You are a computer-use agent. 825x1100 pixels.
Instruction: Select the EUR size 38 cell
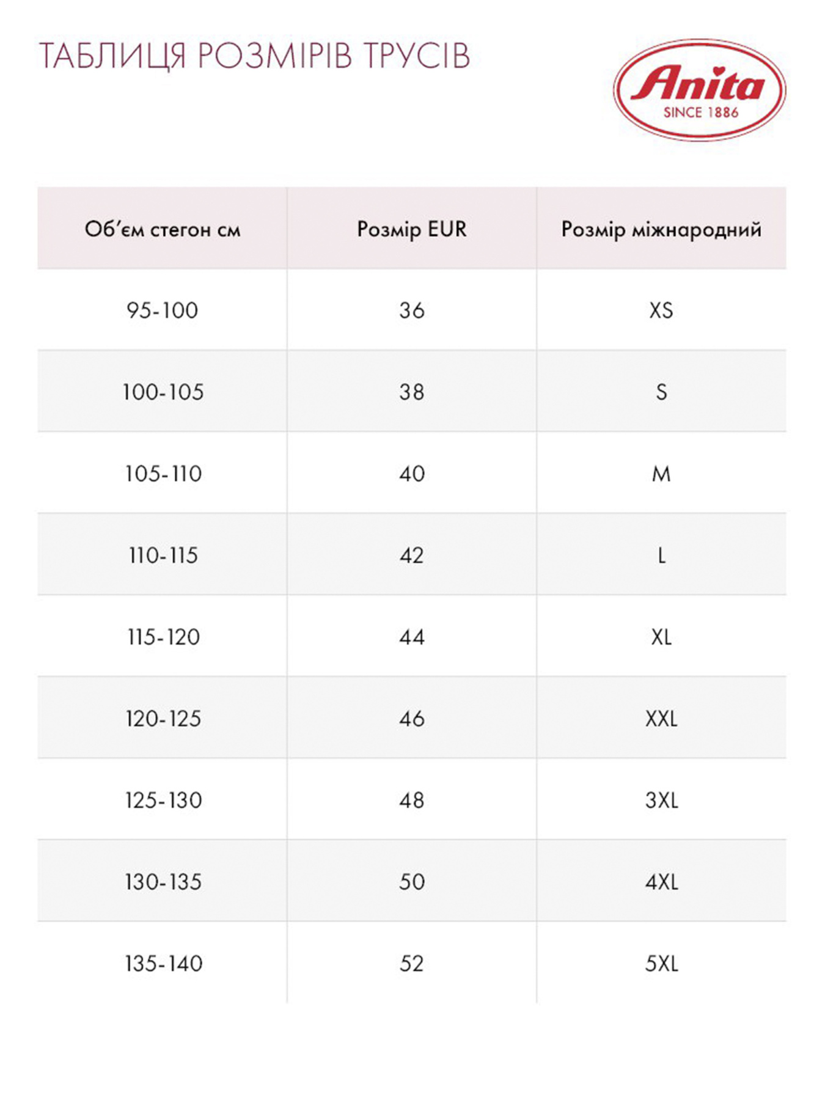tap(412, 392)
